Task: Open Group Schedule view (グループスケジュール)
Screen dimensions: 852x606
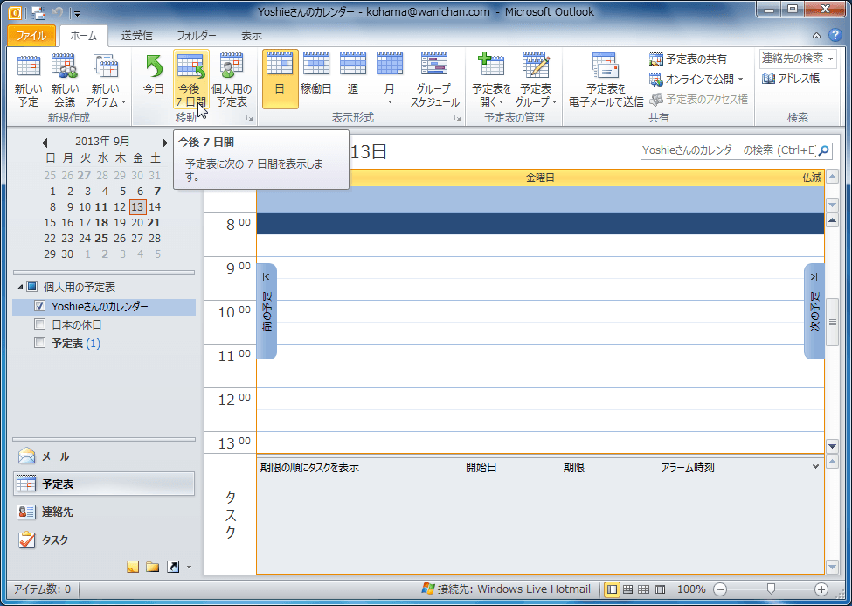Action: pos(434,80)
